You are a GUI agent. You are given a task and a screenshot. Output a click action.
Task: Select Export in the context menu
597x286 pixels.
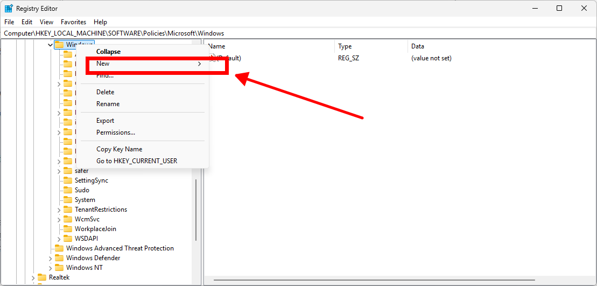pos(105,121)
